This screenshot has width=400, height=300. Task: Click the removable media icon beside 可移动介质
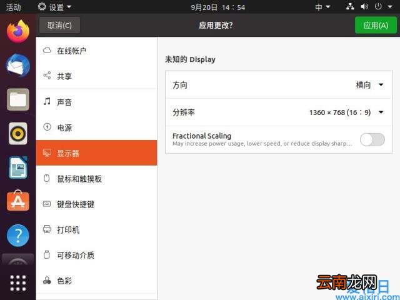point(47,254)
